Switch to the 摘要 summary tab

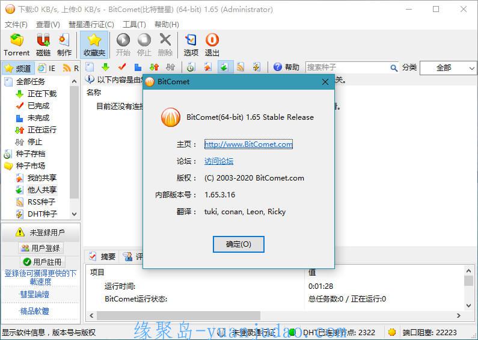102,256
